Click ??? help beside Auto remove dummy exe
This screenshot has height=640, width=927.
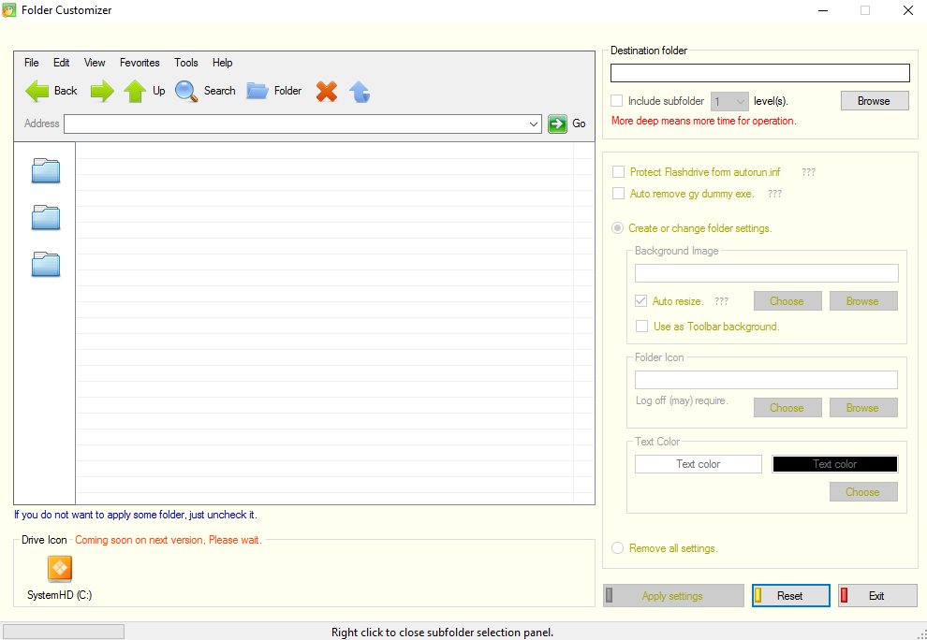(774, 194)
